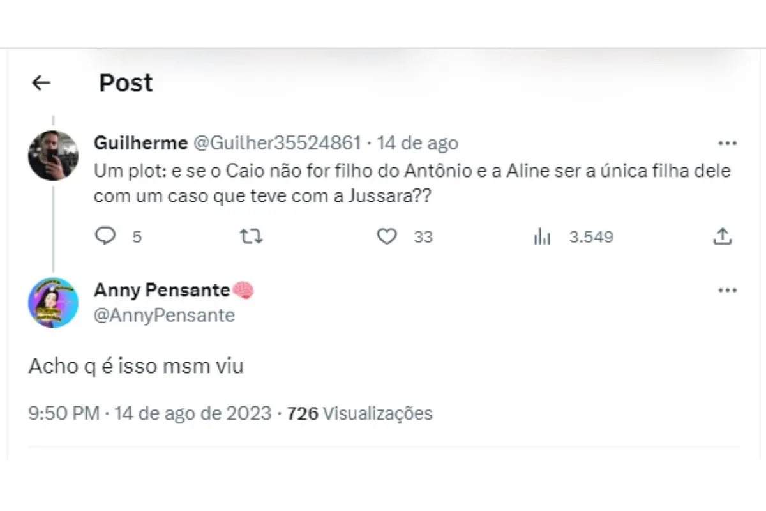Open more options on Guilherme's post
The width and height of the screenshot is (766, 511).
pos(727,143)
